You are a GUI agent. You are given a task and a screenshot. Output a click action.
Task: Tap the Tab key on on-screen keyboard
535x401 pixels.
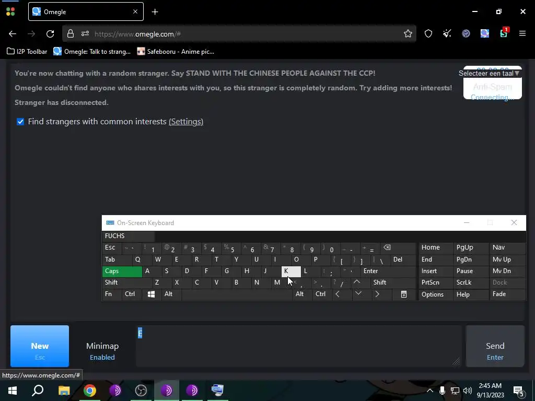[117, 260]
